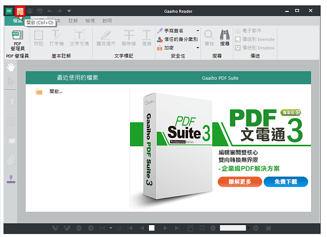The height and width of the screenshot is (237, 327).
Task: Click the 手寫簽名 signature button
Action: (x=170, y=31)
